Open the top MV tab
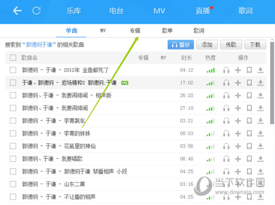The width and height of the screenshot is (275, 205). (159, 11)
